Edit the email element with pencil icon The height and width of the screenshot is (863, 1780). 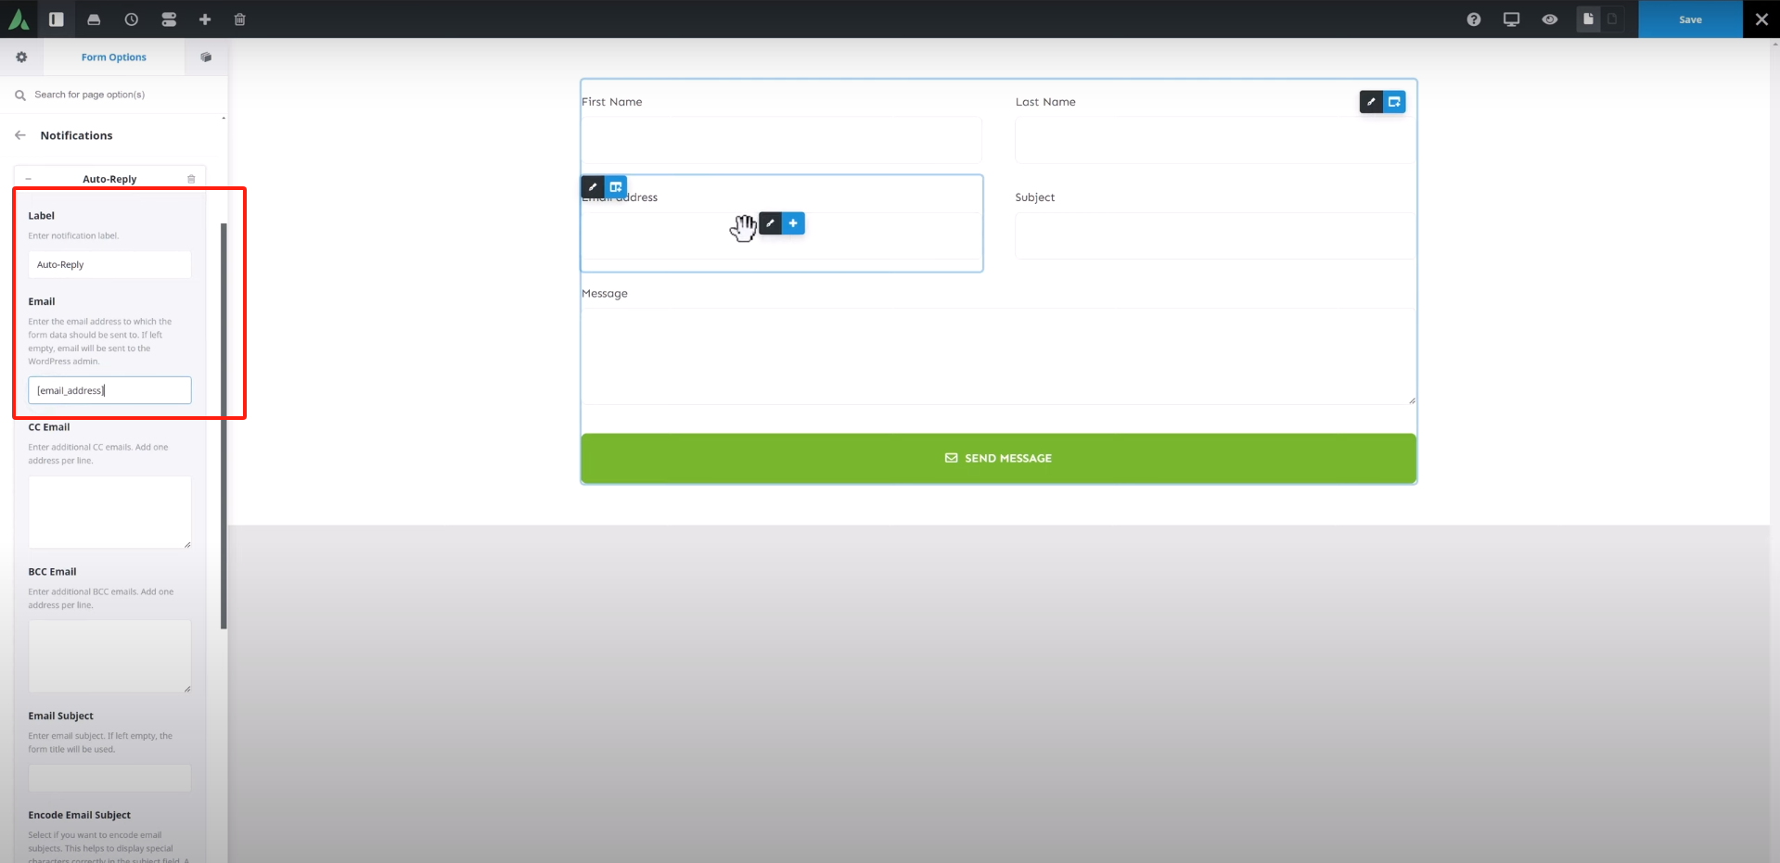[x=770, y=223]
